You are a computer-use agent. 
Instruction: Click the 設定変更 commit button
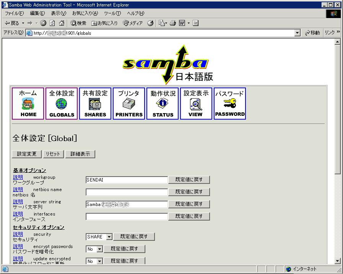click(x=27, y=154)
